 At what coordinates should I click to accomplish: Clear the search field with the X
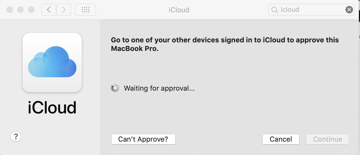coord(349,10)
